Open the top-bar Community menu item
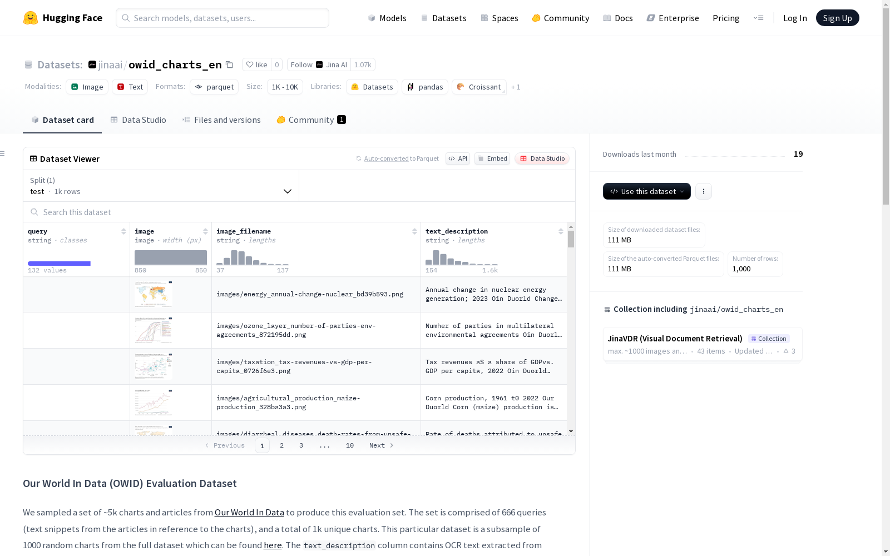This screenshot has width=890, height=556. pyautogui.click(x=561, y=18)
